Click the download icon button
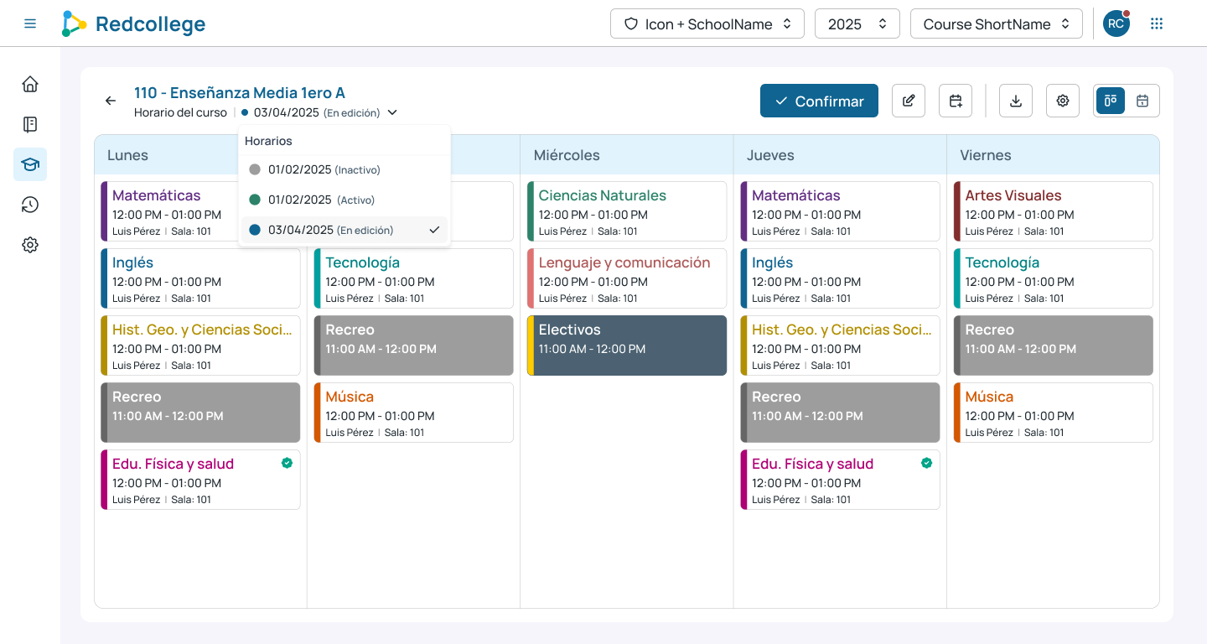Viewport: 1207px width, 644px height. pyautogui.click(x=1016, y=101)
